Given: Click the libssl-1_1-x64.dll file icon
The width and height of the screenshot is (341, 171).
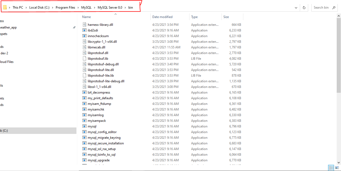Looking at the screenshot, I should pyautogui.click(x=84, y=87).
